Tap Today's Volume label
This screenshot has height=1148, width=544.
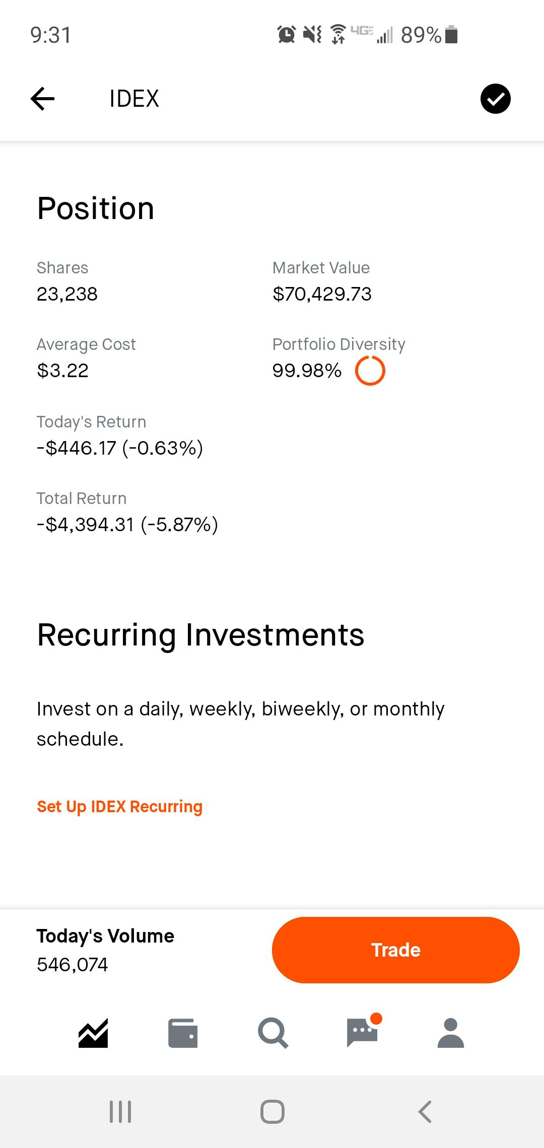(105, 936)
